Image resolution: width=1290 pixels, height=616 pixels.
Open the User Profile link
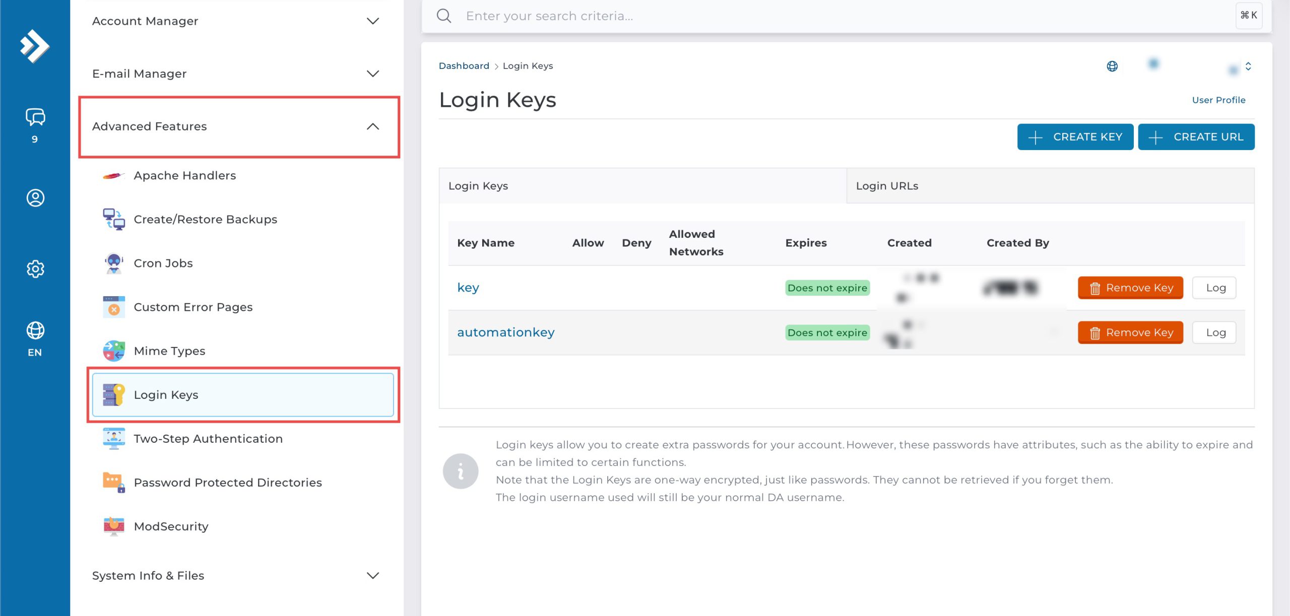1218,100
